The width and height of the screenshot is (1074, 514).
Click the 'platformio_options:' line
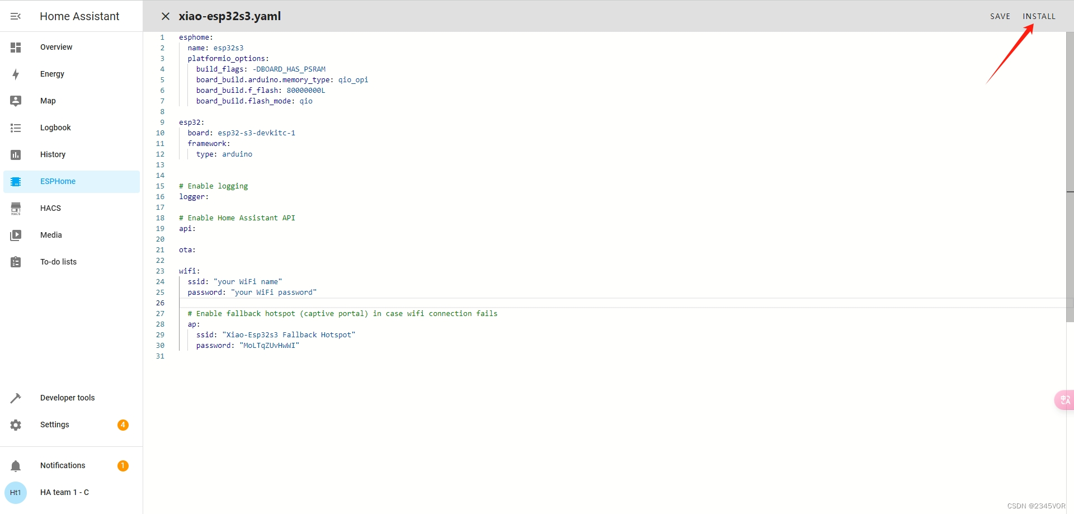(228, 59)
